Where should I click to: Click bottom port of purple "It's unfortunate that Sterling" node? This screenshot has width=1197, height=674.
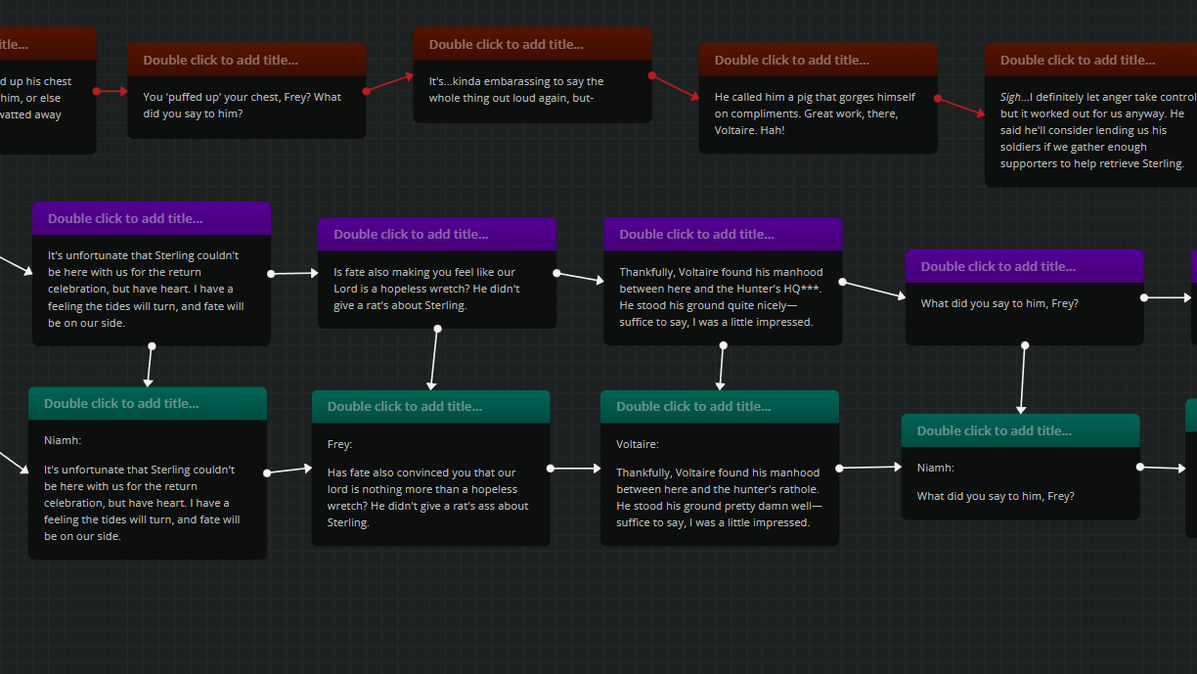pyautogui.click(x=152, y=345)
